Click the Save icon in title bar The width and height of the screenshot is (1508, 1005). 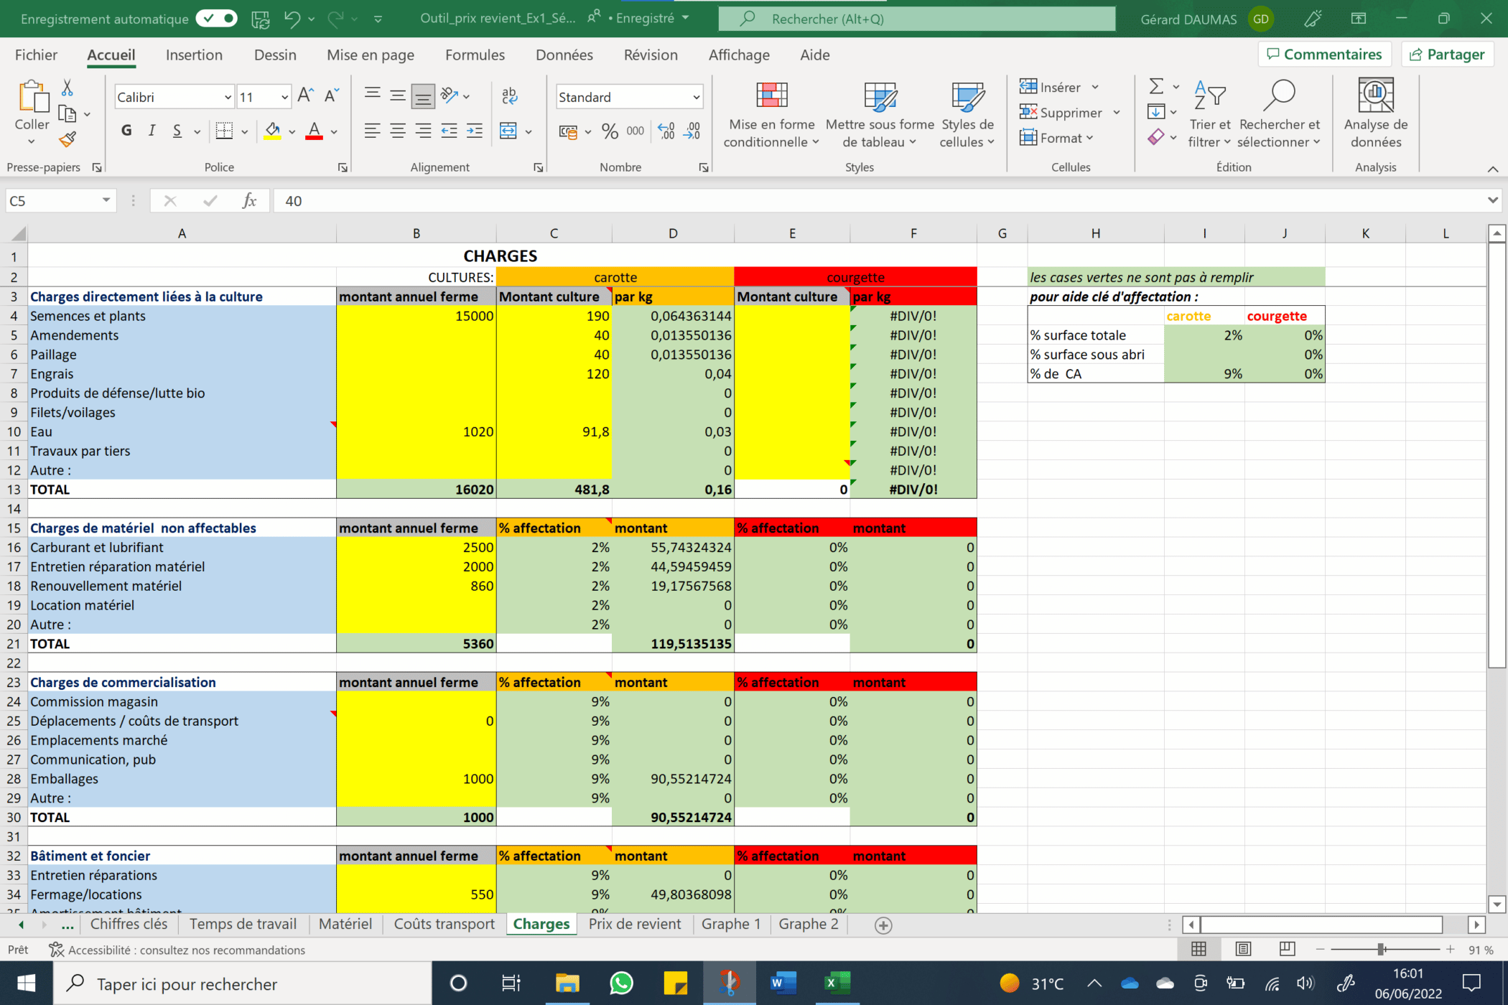(x=261, y=19)
